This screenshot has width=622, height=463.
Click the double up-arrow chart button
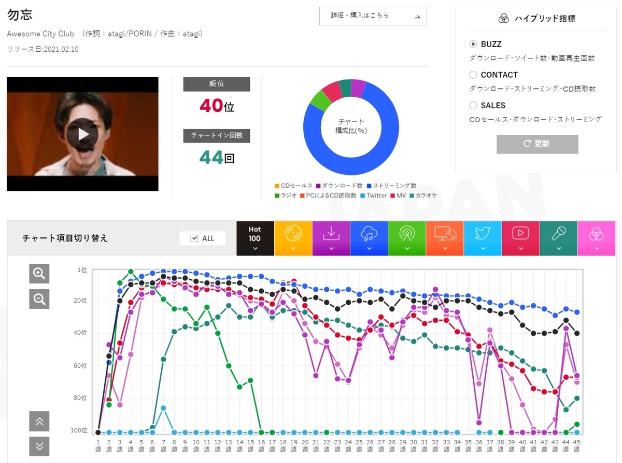click(39, 421)
